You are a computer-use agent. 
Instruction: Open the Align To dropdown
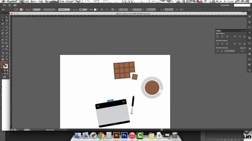(x=243, y=51)
